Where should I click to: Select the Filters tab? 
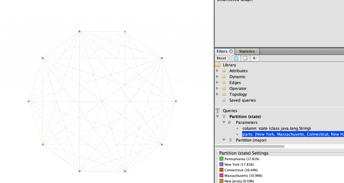[x=222, y=51]
